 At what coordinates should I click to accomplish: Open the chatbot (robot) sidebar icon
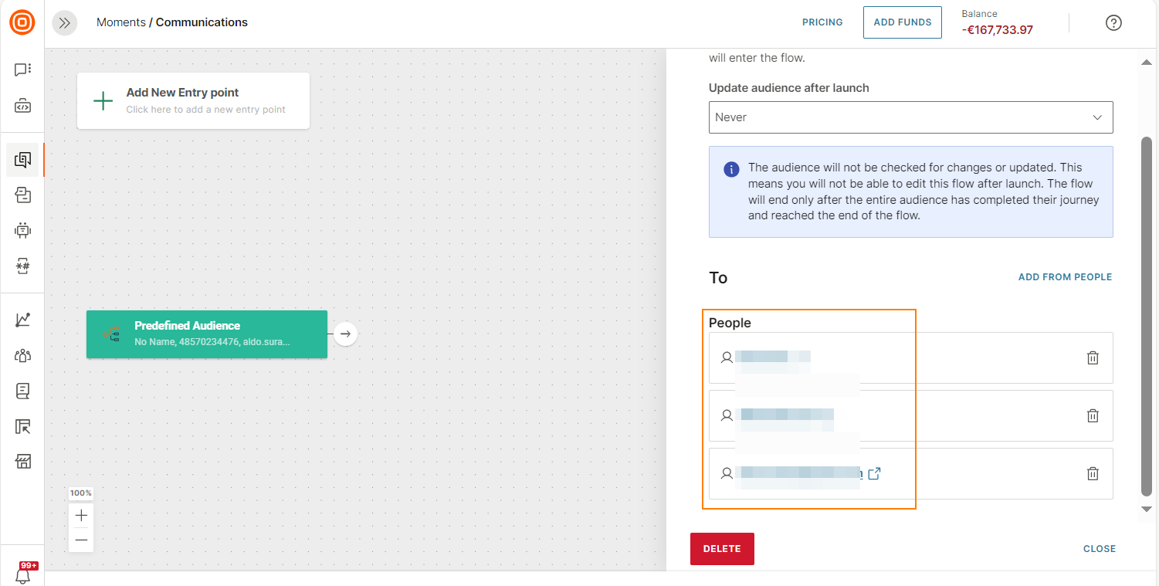pyautogui.click(x=23, y=230)
